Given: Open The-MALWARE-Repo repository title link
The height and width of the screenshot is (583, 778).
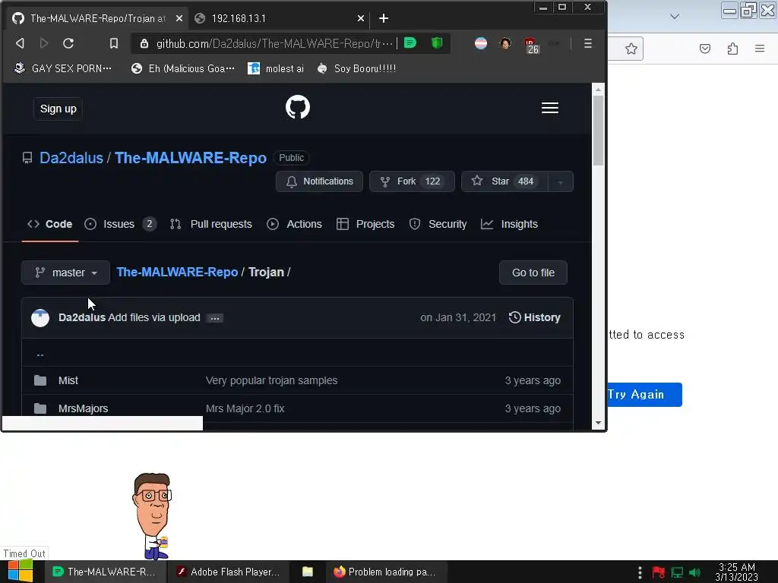Looking at the screenshot, I should [x=191, y=158].
